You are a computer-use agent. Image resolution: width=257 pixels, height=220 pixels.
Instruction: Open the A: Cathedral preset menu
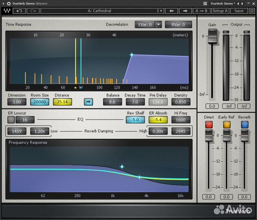point(102,11)
